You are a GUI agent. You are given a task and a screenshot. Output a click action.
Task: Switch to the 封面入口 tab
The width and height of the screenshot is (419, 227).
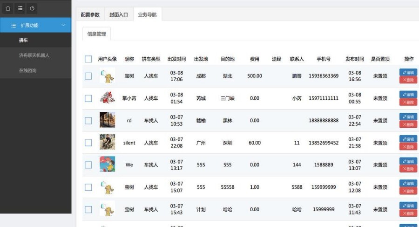119,15
